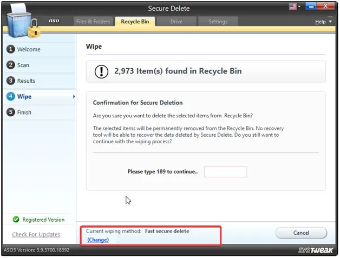Minimize the Secure Delete window

311,6
